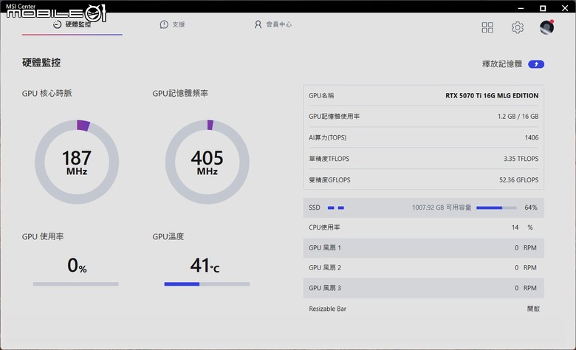The image size is (576, 350).
Task: Open the 會員中心 member center tab
Action: [x=272, y=24]
